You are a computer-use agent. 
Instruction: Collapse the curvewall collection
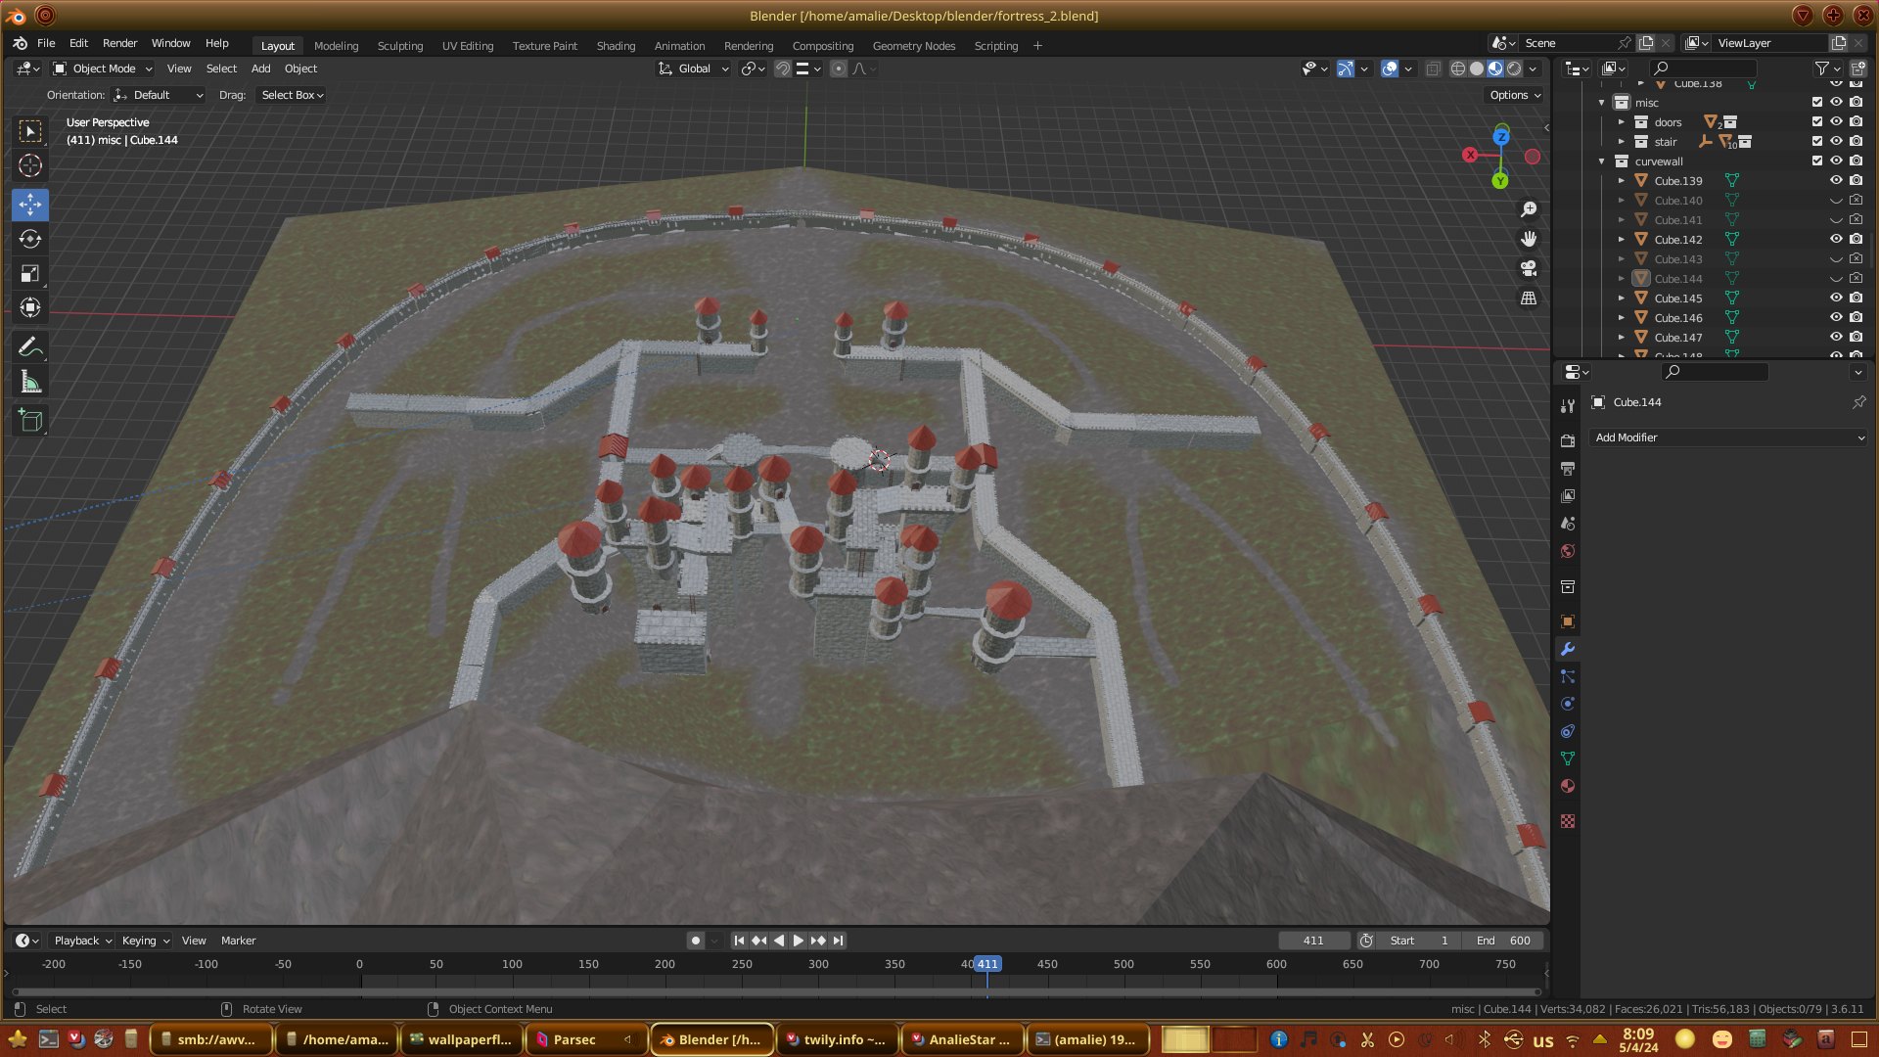pos(1602,161)
